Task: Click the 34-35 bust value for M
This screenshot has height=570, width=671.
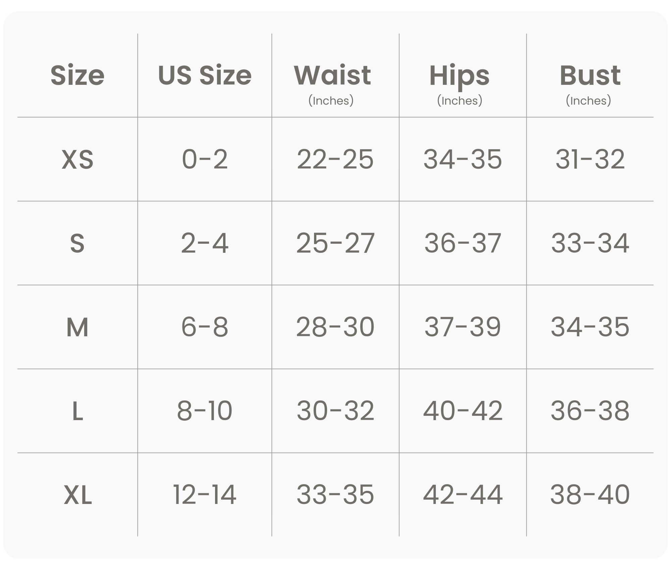Action: tap(590, 327)
